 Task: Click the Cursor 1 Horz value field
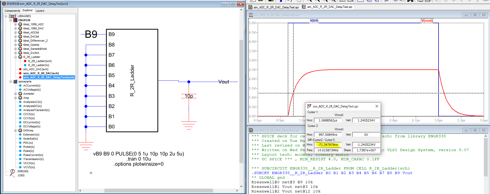coord(328,120)
